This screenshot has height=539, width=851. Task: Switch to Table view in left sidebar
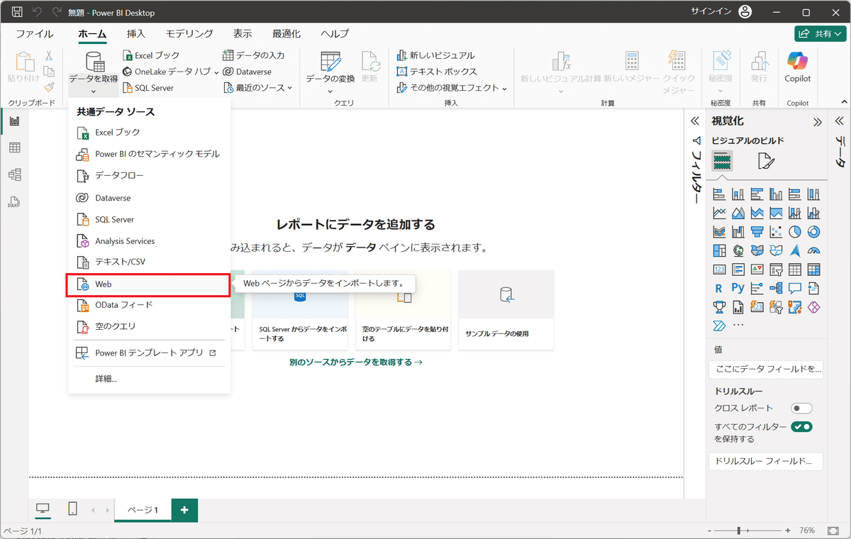(14, 148)
